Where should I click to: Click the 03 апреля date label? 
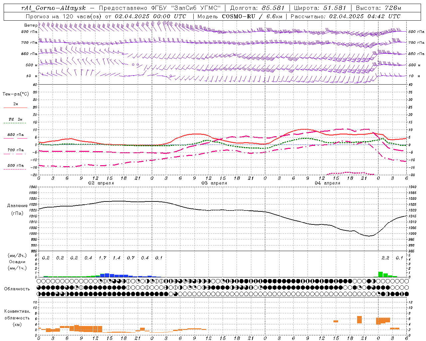pos(214,183)
